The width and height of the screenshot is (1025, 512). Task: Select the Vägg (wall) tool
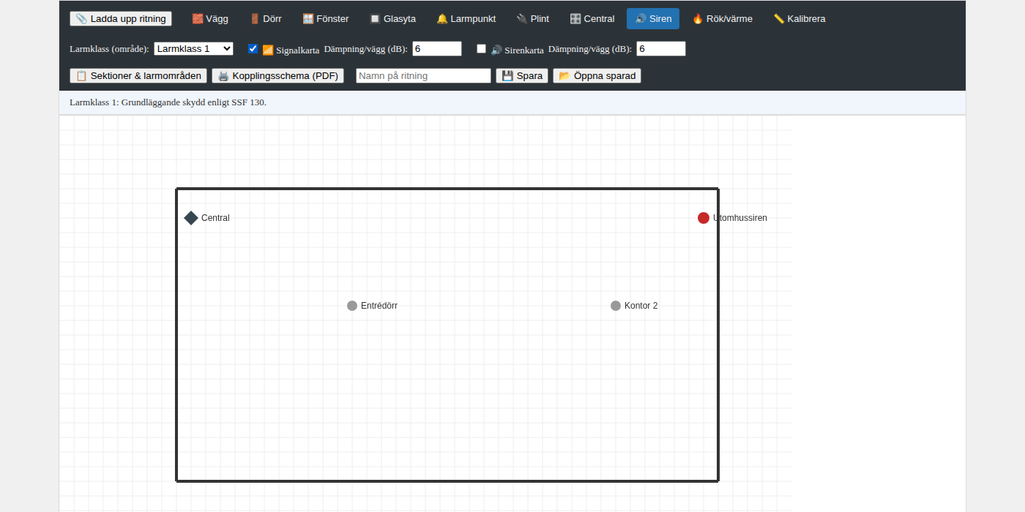coord(210,19)
